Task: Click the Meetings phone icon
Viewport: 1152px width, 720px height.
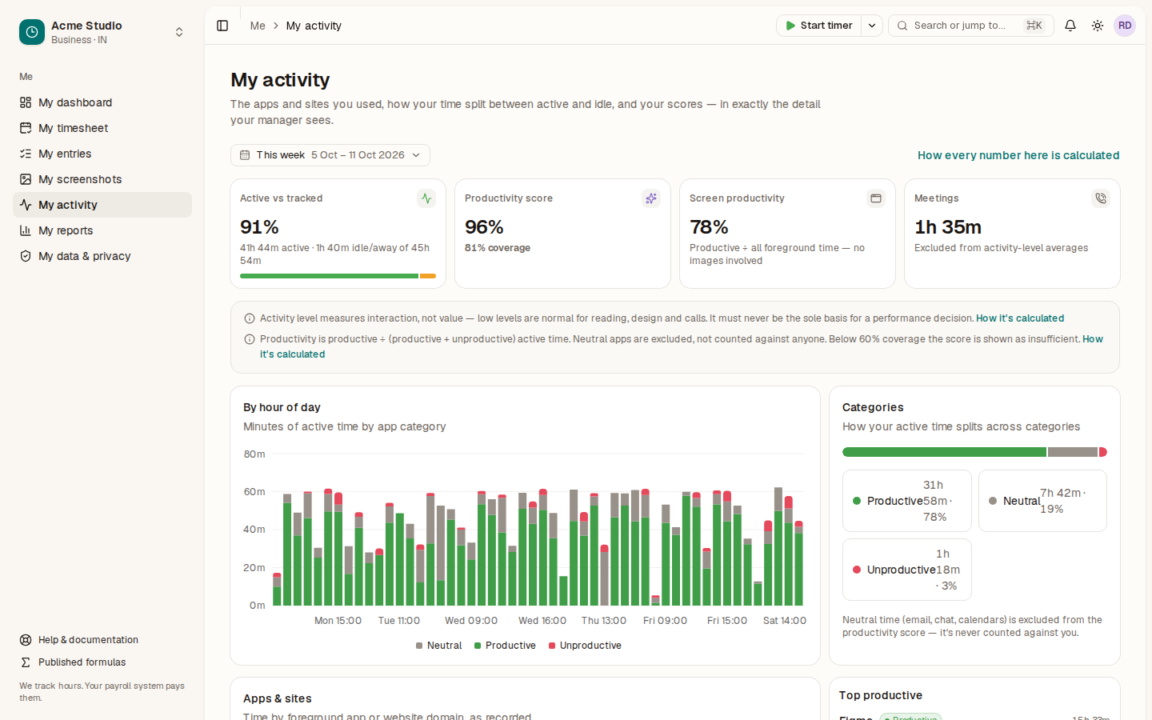Action: click(x=1101, y=198)
